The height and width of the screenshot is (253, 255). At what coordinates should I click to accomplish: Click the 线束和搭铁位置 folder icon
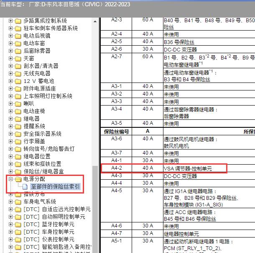click(x=18, y=164)
